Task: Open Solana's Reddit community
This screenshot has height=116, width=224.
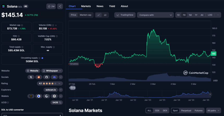Action: [x=39, y=77]
